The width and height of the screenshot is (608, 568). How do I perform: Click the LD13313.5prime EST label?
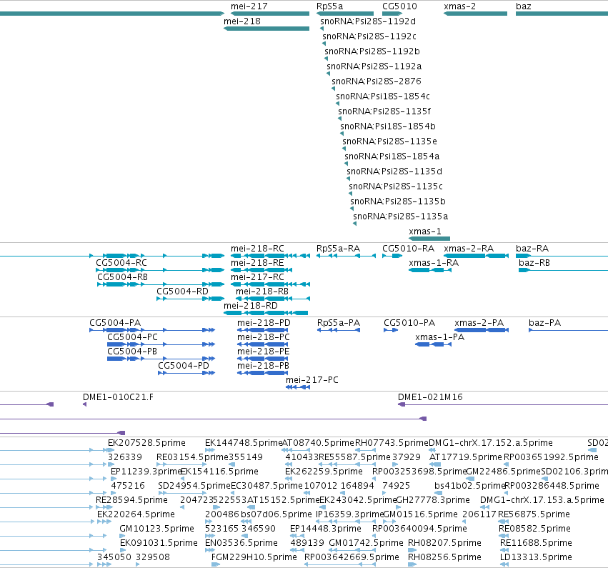[536, 557]
